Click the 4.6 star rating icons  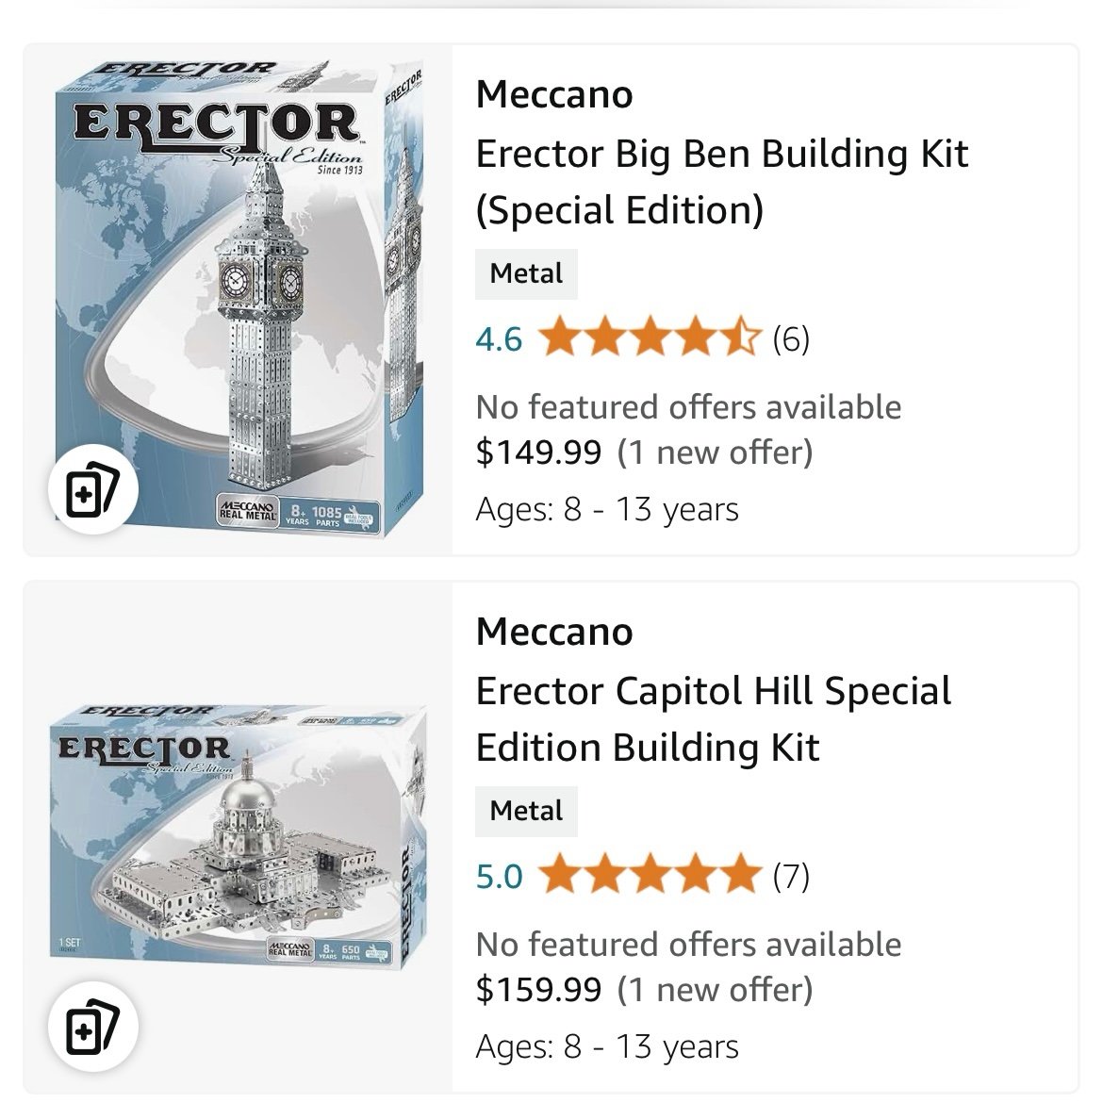650,337
